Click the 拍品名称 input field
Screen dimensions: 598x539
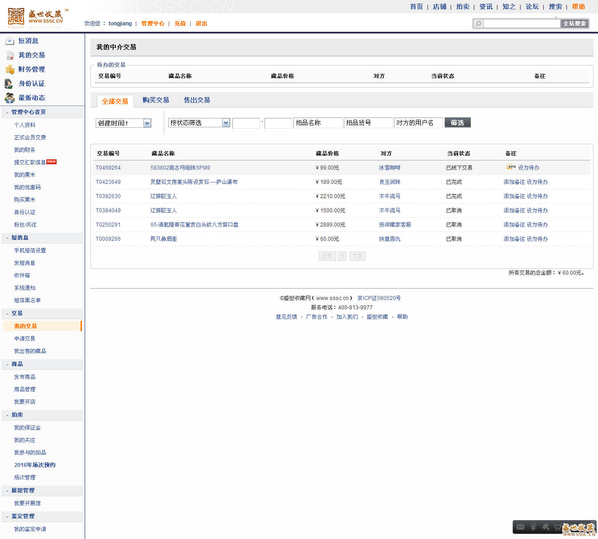tap(318, 123)
